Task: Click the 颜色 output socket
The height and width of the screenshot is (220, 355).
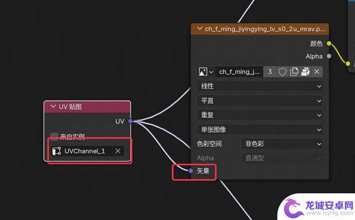Action: click(329, 43)
